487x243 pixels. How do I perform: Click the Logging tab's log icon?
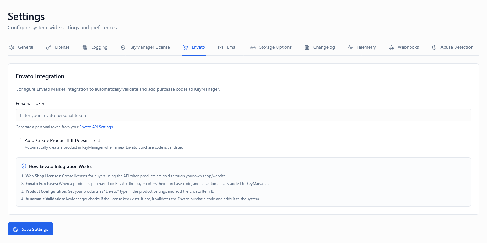point(85,47)
